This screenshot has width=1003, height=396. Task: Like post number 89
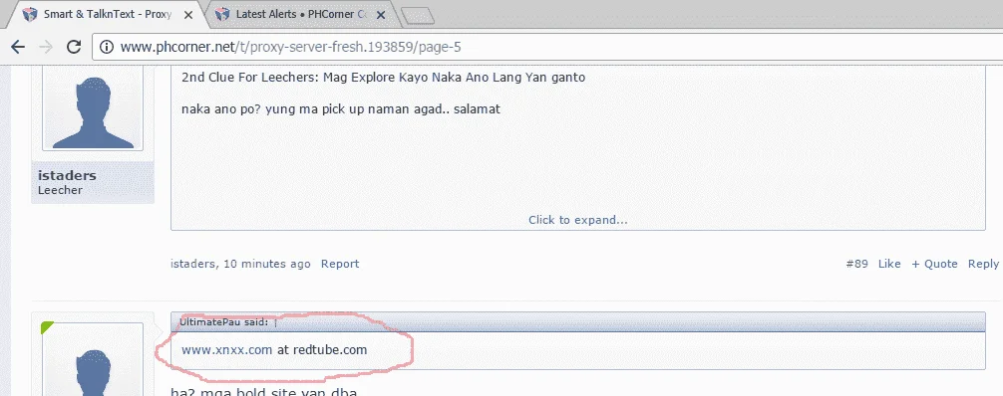[x=889, y=264]
